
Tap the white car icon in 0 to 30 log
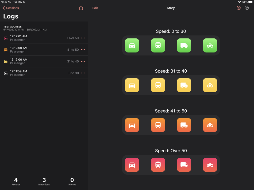pyautogui.click(x=6, y=73)
